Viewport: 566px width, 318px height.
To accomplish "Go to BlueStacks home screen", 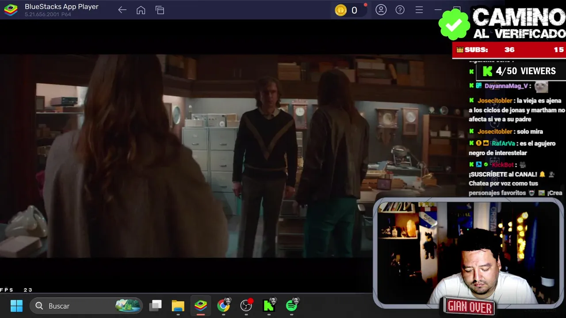I will tap(141, 10).
